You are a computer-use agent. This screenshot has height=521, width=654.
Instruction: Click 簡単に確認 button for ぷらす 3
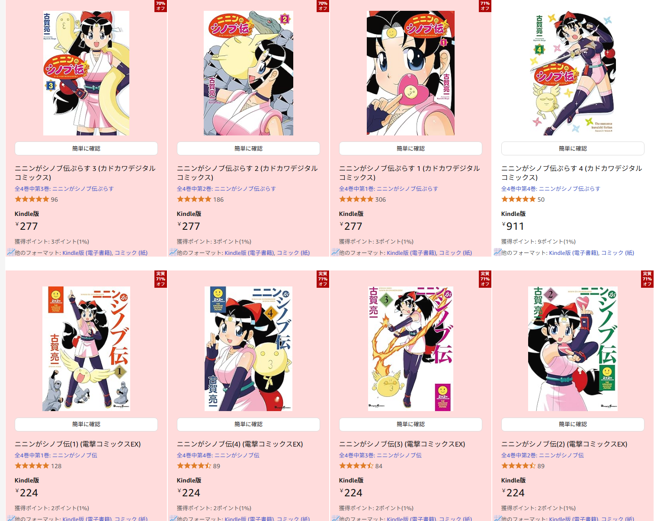86,148
